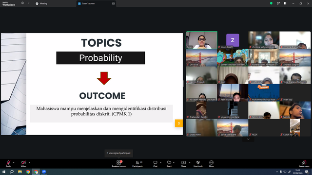Open Windows taskbar search
The image size is (312, 175).
pos(12,172)
